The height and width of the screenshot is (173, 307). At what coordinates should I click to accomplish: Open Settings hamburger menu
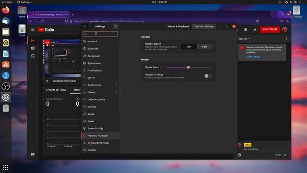[x=116, y=26]
